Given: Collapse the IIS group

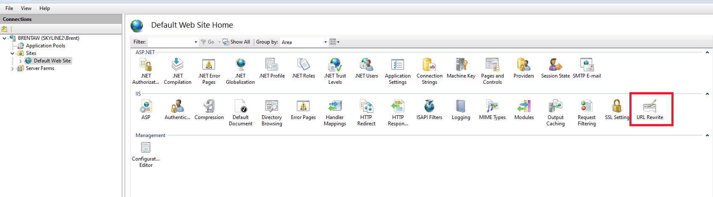Looking at the screenshot, I should 707,94.
